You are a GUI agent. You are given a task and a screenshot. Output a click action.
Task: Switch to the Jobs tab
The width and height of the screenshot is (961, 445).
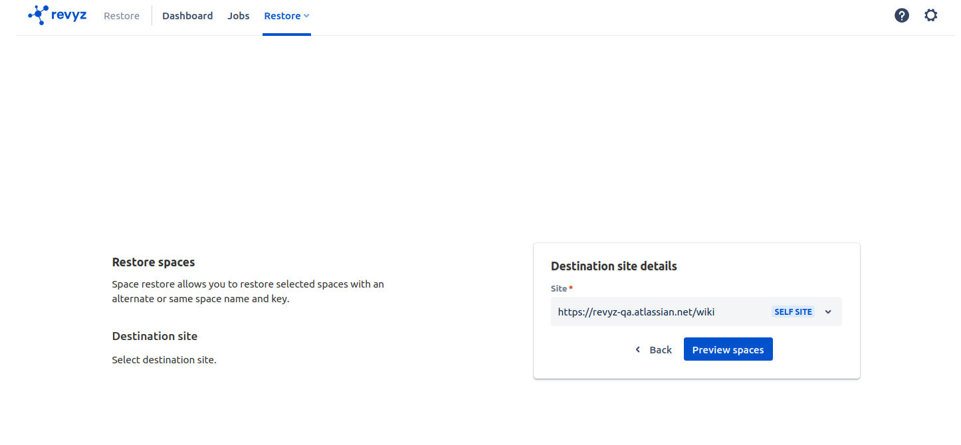point(238,16)
